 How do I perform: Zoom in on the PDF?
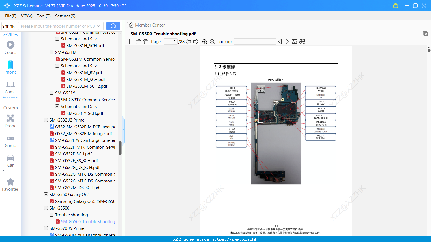click(x=205, y=41)
